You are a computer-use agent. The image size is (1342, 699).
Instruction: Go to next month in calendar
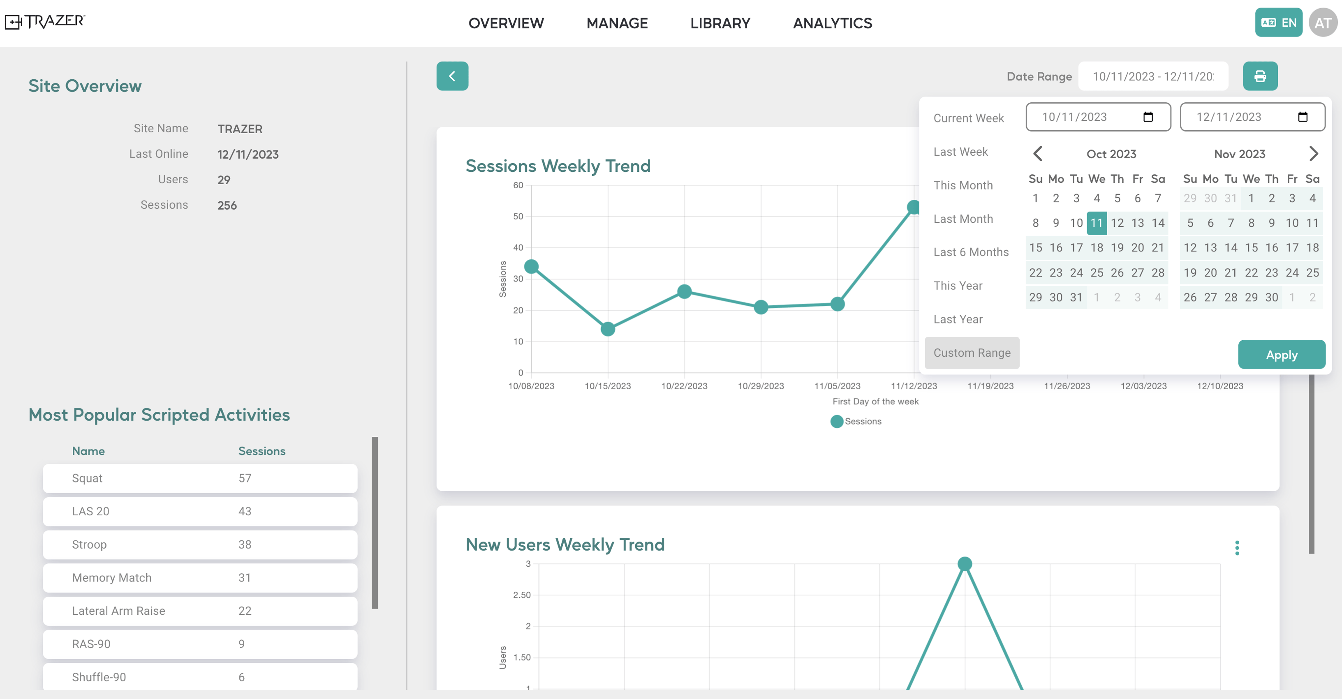tap(1313, 154)
